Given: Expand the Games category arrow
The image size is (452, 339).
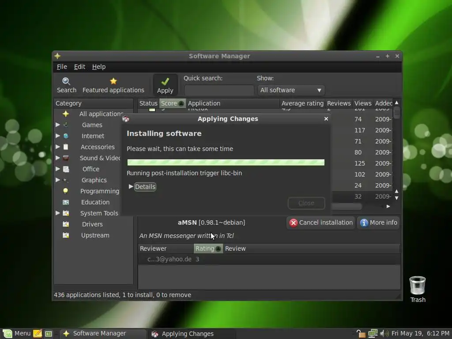Looking at the screenshot, I should click(58, 124).
